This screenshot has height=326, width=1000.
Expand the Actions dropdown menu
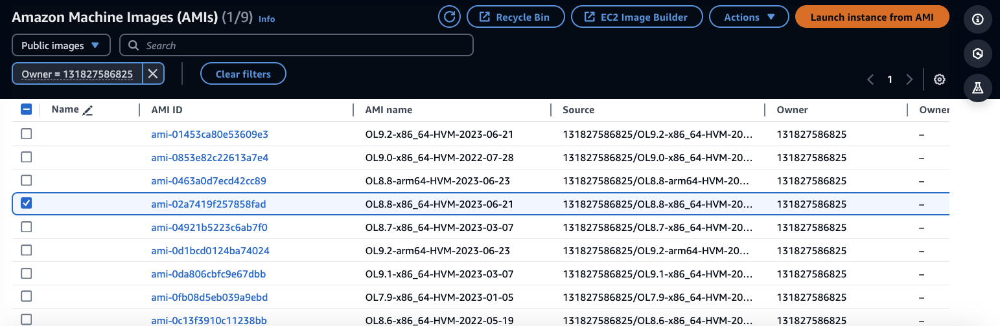(x=749, y=17)
